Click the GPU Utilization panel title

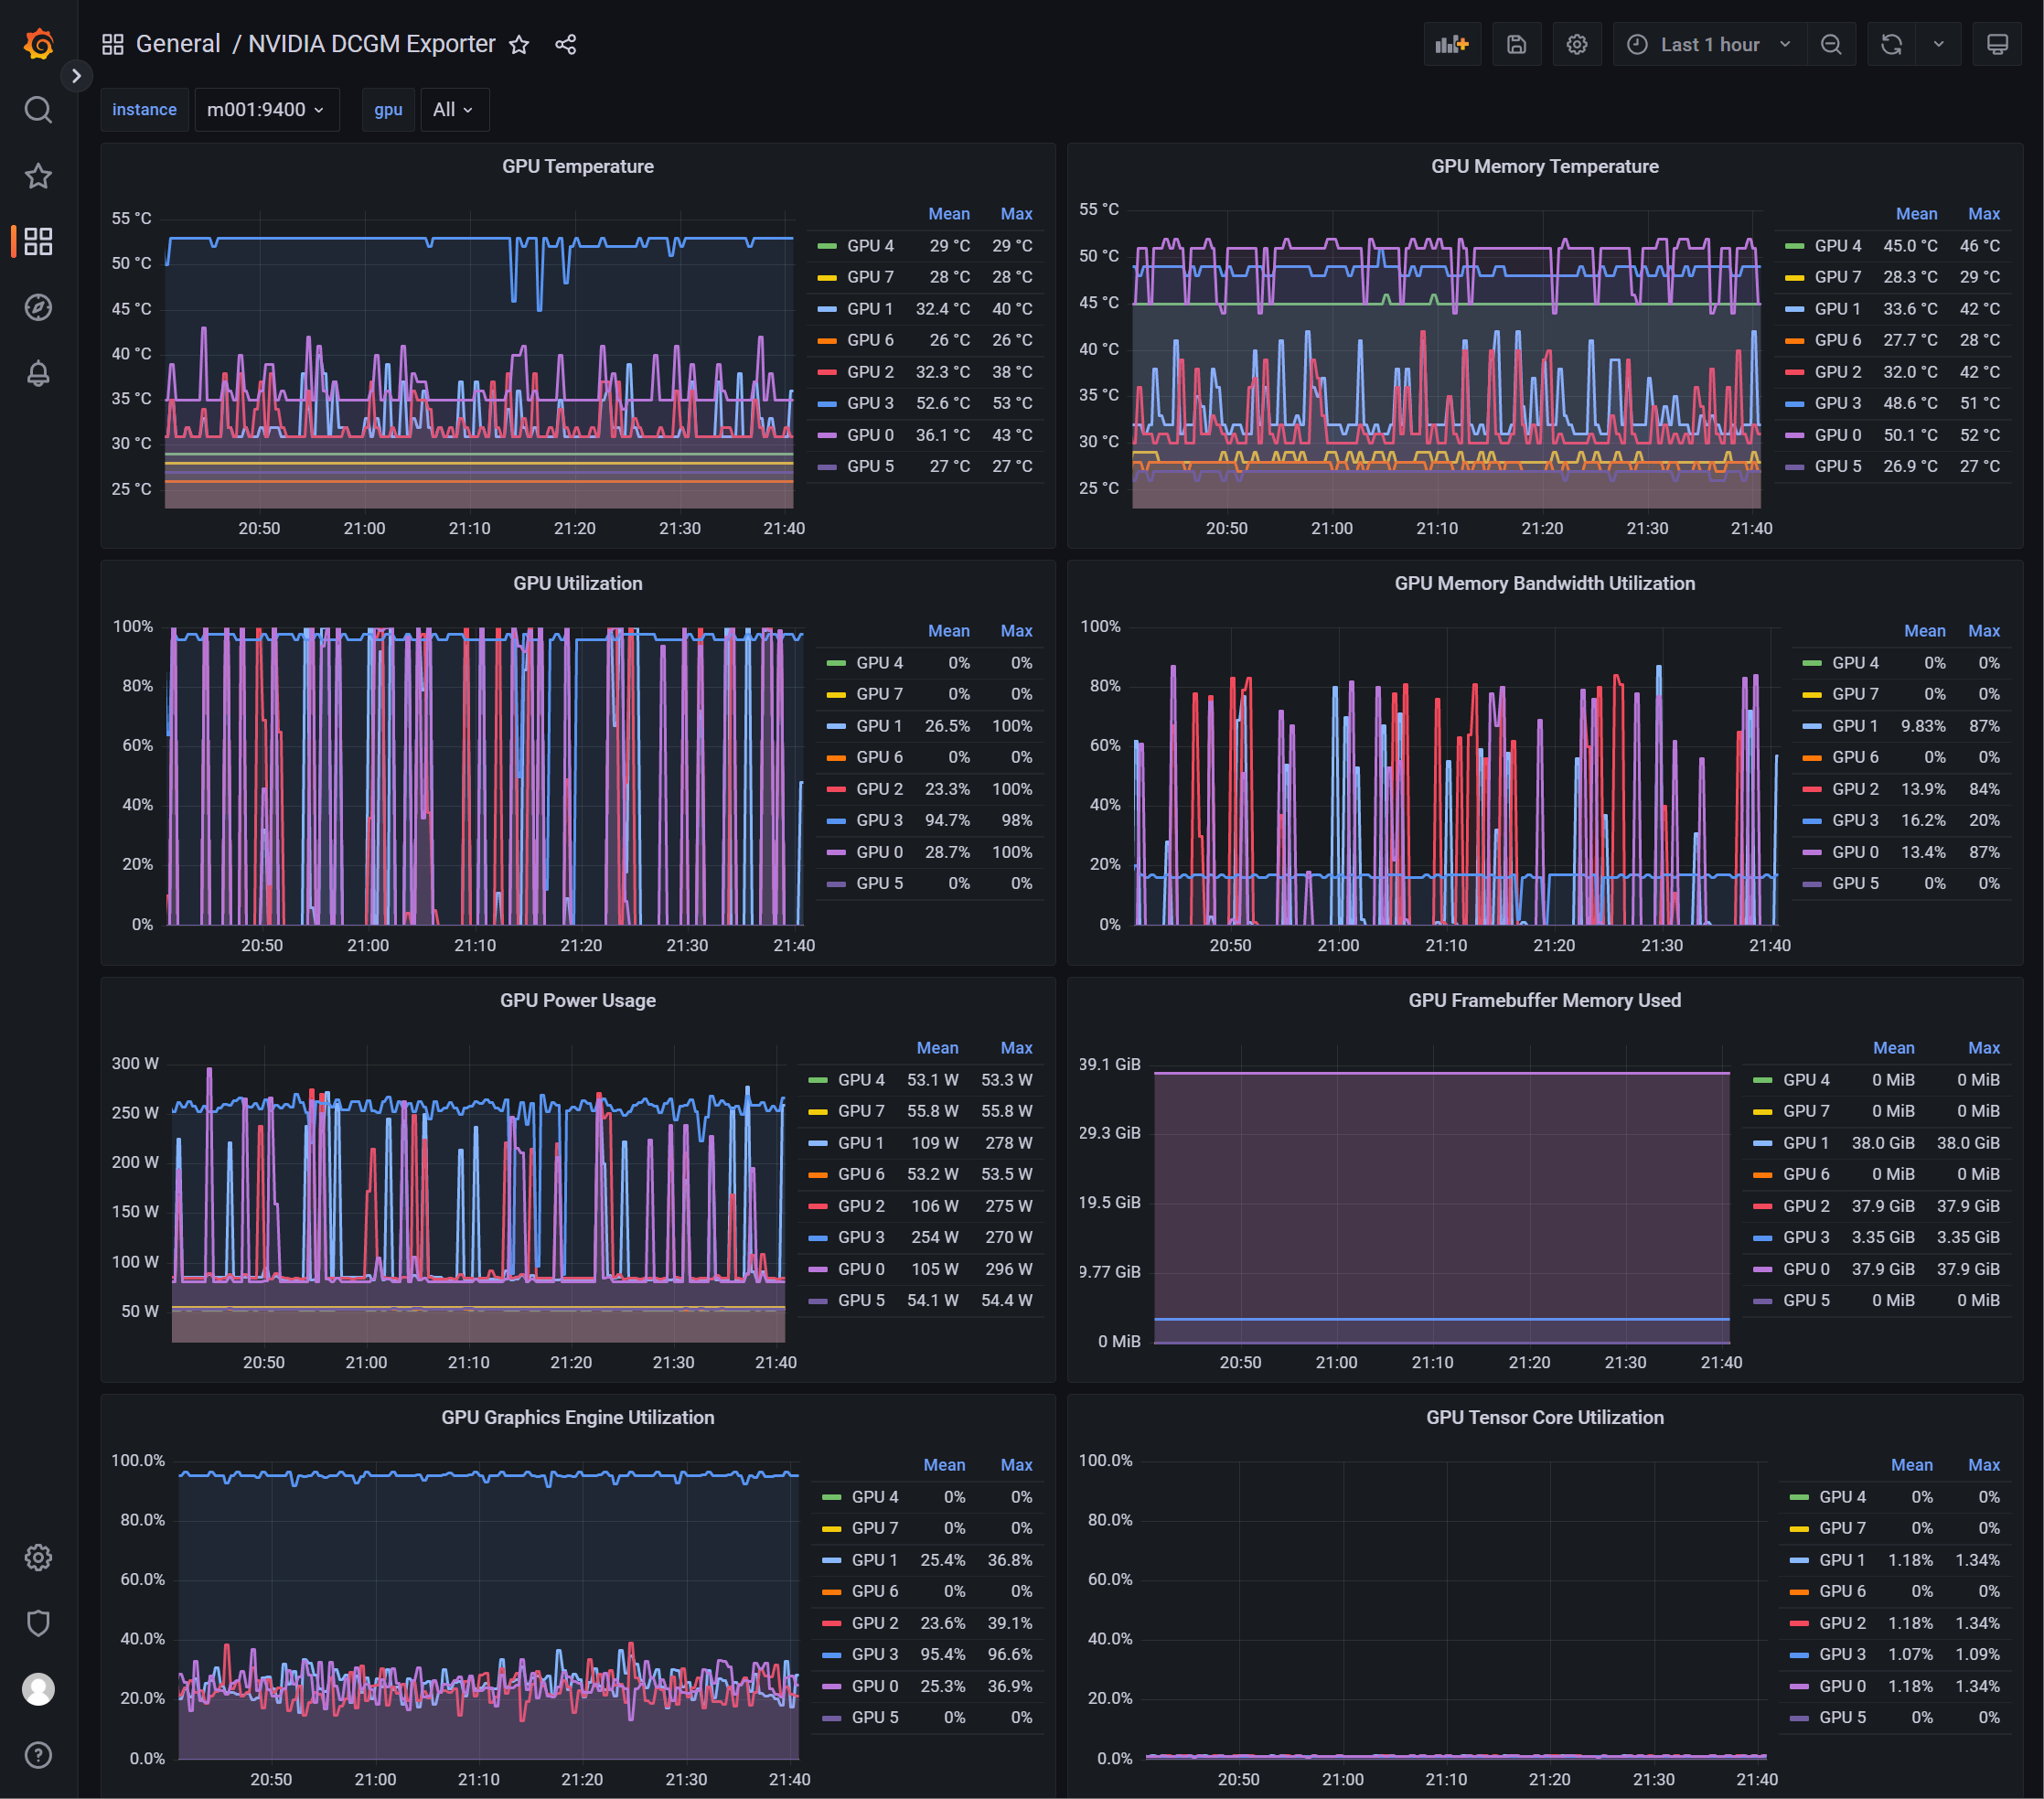[577, 583]
